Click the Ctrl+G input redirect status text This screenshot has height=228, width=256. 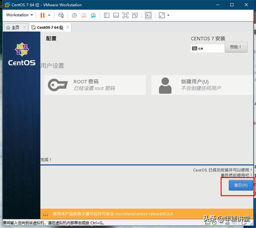pyautogui.click(x=54, y=223)
